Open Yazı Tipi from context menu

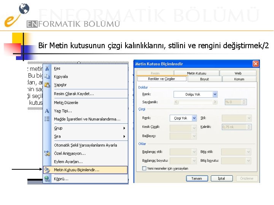(x=86, y=111)
